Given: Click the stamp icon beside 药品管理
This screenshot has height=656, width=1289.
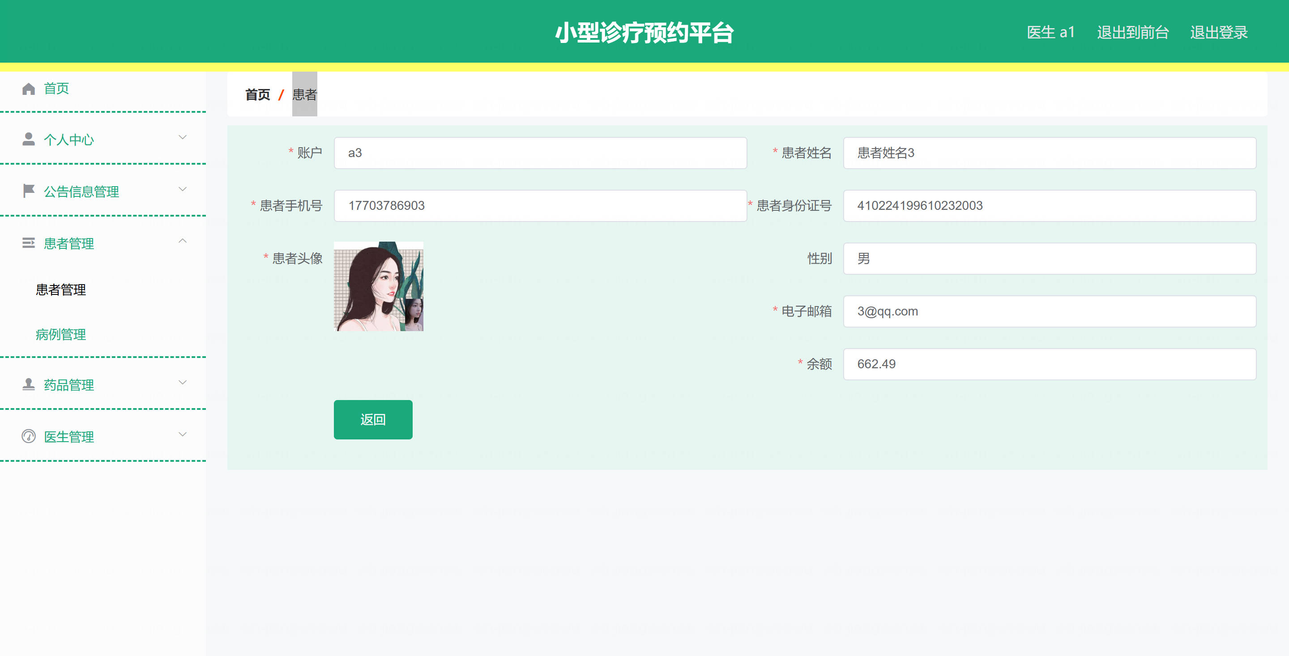Looking at the screenshot, I should [x=29, y=384].
